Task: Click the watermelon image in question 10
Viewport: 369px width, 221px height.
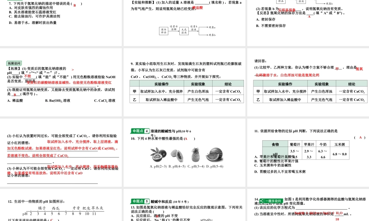Action: [215, 155]
